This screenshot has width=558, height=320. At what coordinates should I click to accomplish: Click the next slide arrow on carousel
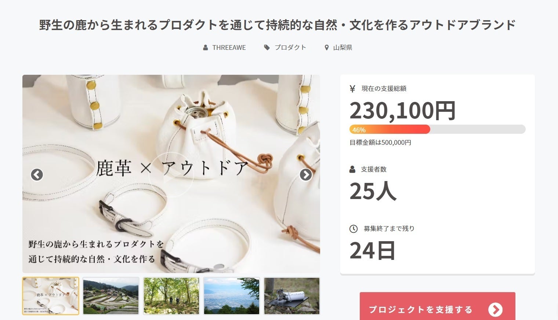(x=306, y=175)
